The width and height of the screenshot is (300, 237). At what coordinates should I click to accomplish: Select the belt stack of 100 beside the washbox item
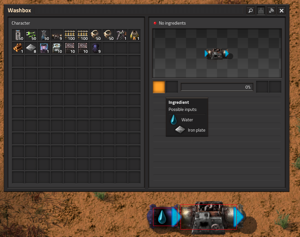click(x=70, y=35)
